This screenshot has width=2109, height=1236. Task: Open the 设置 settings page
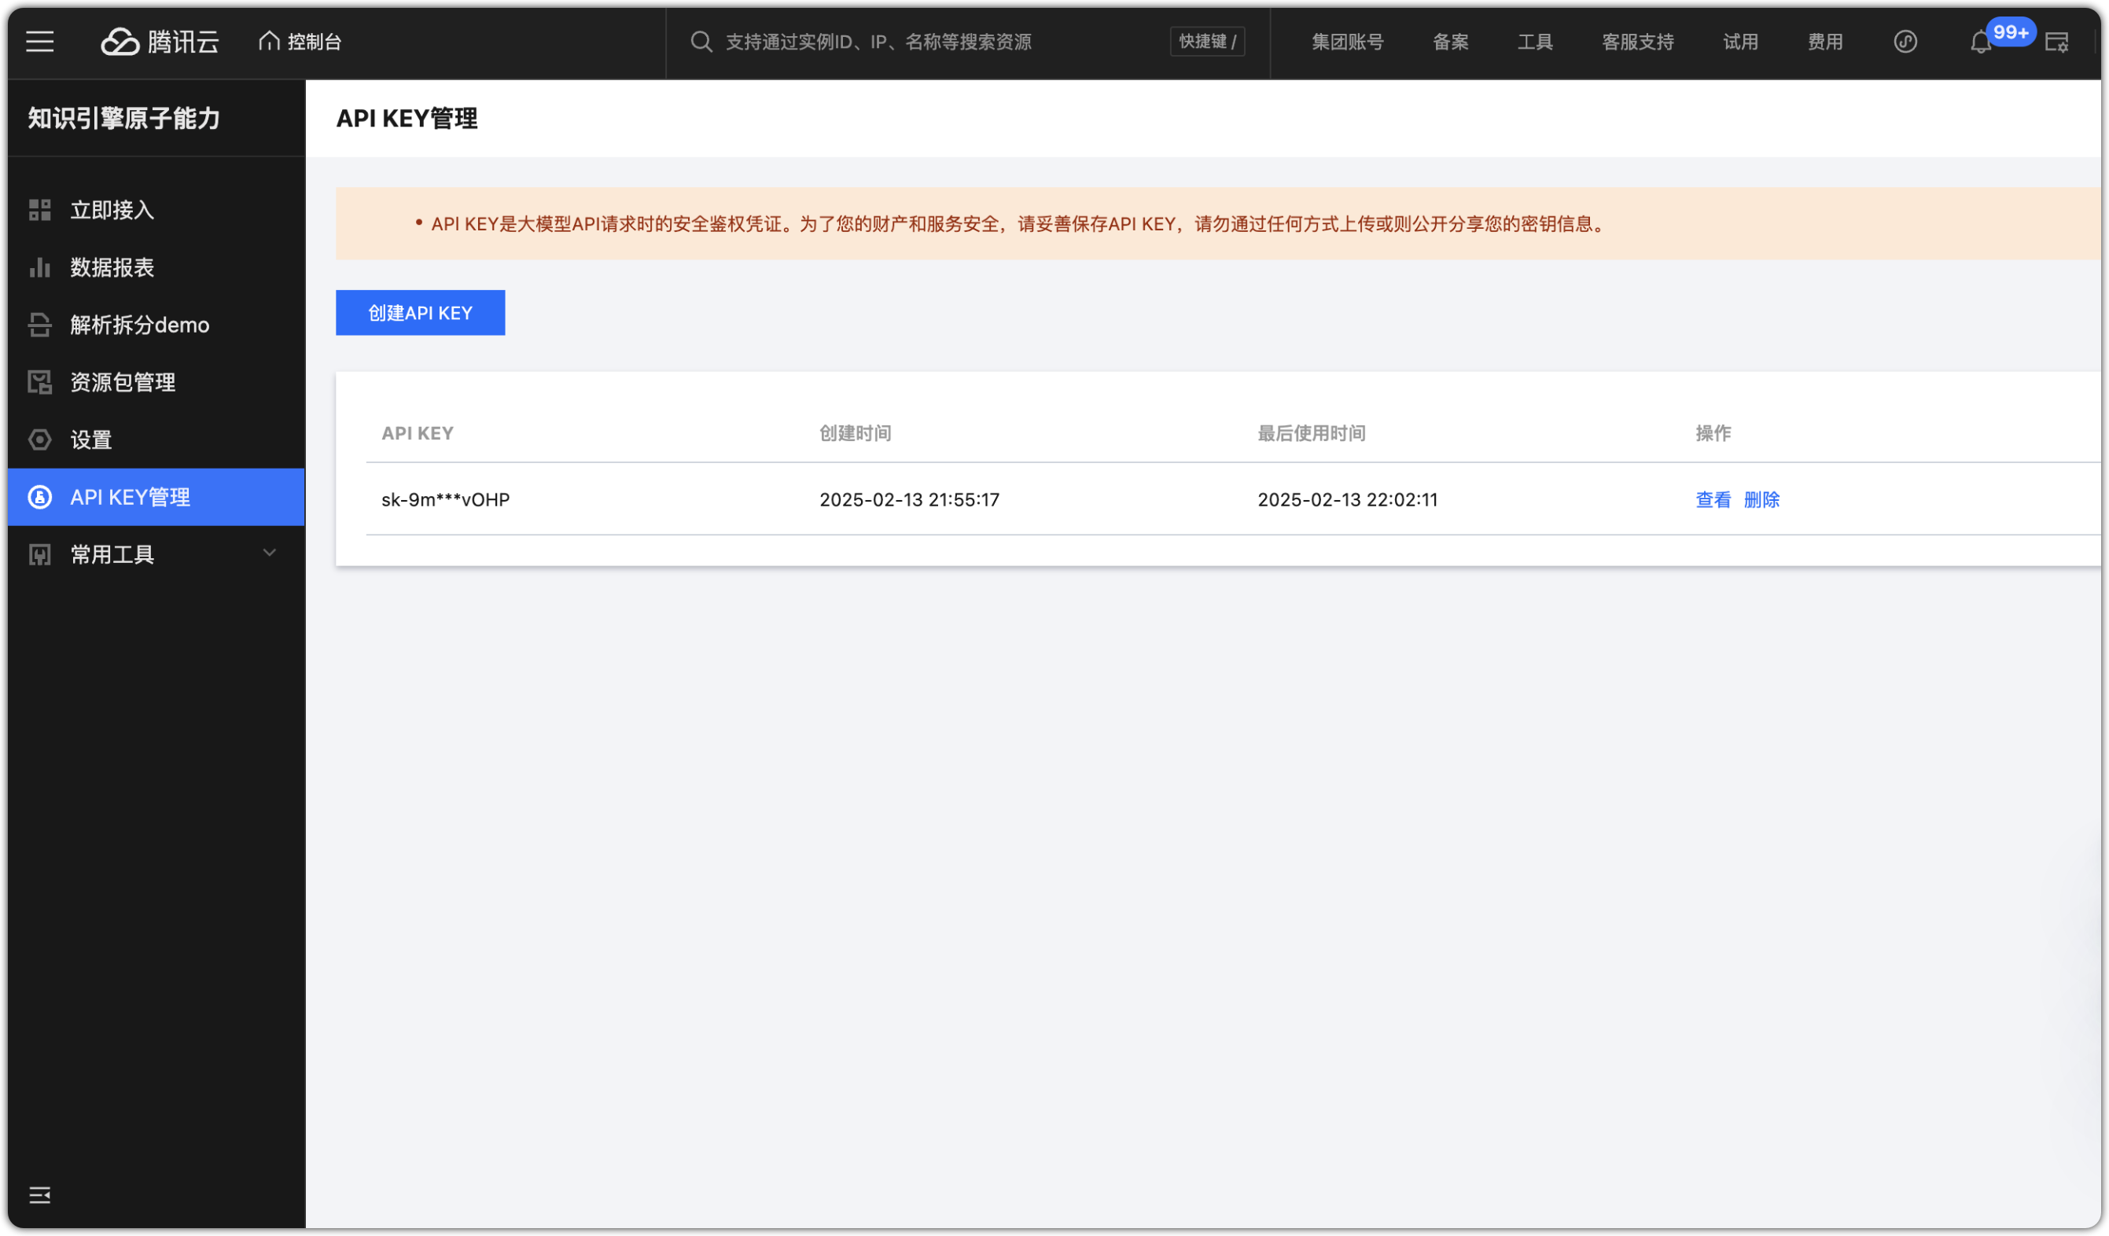point(90,440)
